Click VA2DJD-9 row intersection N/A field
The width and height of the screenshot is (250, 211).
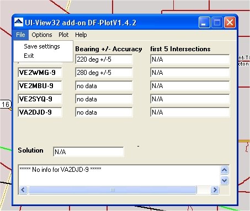[x=190, y=112]
